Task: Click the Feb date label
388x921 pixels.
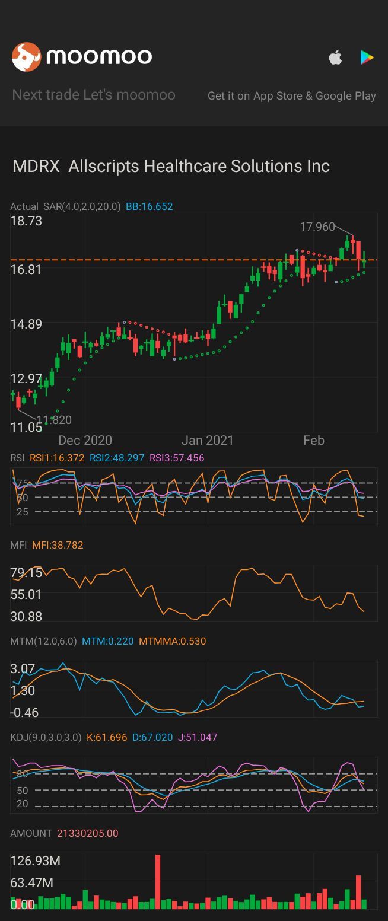Action: 314,440
